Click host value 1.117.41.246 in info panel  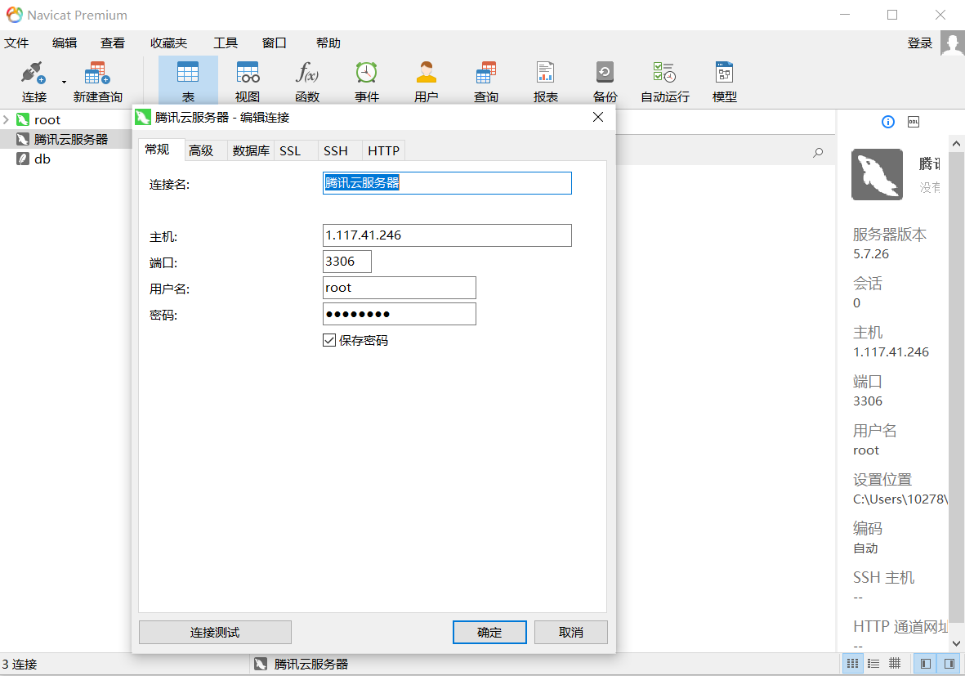(891, 351)
